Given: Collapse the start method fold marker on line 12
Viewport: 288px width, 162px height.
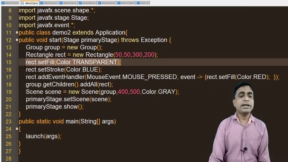Looking at the screenshot, I should (x=17, y=40).
